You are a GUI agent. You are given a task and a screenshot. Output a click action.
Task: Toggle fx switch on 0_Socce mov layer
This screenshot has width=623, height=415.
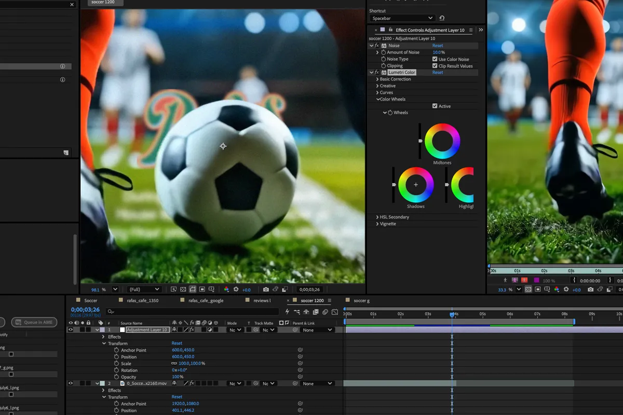pos(192,383)
